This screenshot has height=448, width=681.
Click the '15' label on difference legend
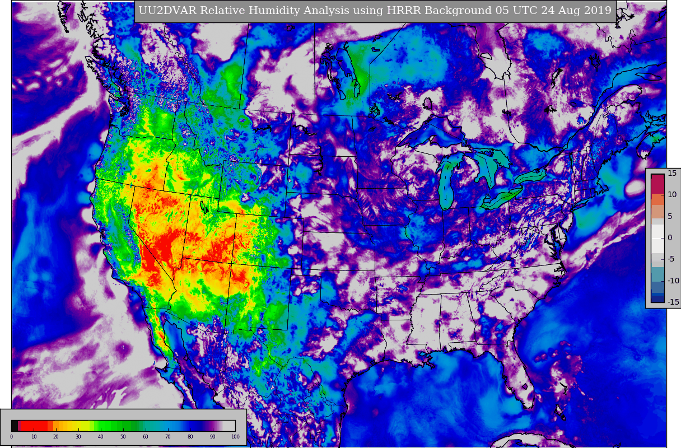tap(672, 173)
